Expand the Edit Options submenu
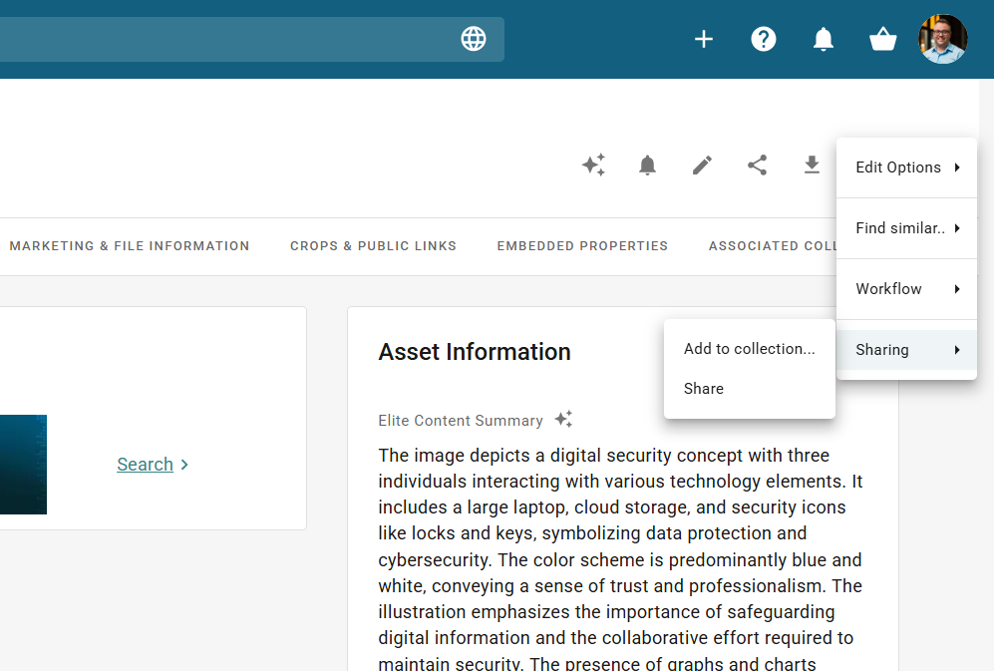 [x=906, y=168]
